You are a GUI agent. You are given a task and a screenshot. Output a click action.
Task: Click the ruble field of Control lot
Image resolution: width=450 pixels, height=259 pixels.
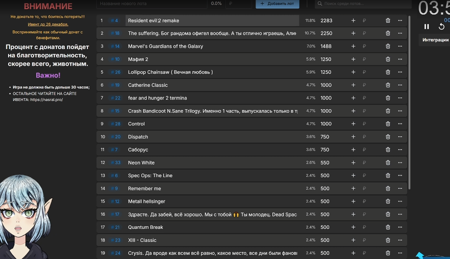[x=364, y=123]
